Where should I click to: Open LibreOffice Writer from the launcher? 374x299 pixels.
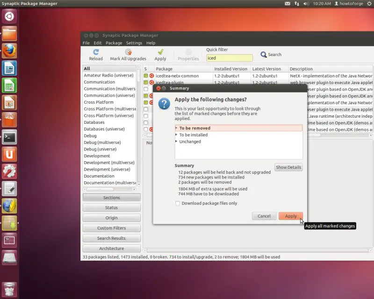tap(9, 68)
